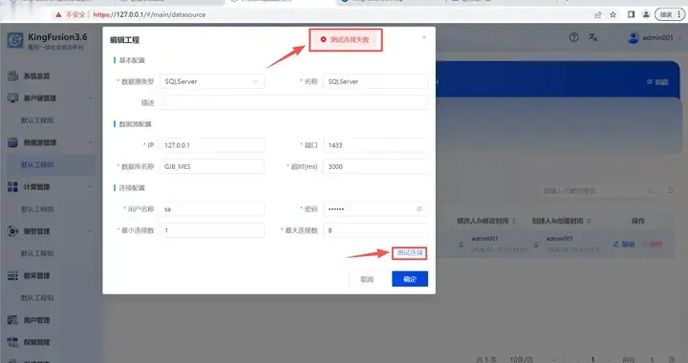
Task: Click the 密码 password field
Action: click(376, 209)
